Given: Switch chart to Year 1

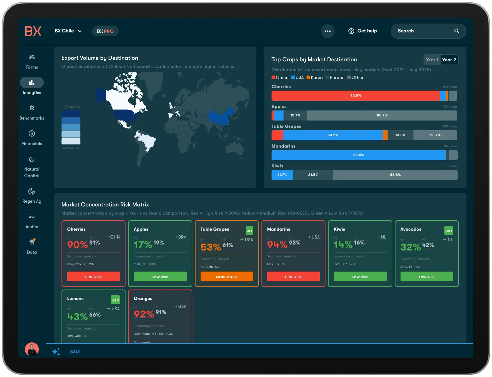Looking at the screenshot, I should [x=432, y=60].
